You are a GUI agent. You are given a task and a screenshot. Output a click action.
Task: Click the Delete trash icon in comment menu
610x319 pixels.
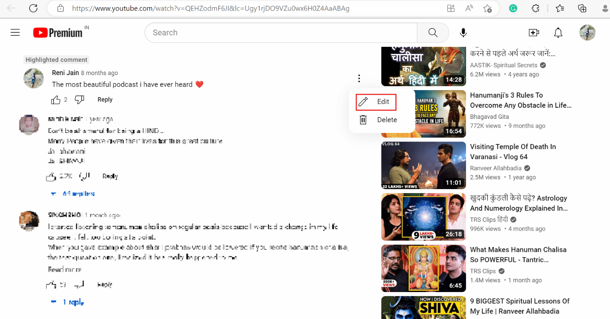pos(363,119)
